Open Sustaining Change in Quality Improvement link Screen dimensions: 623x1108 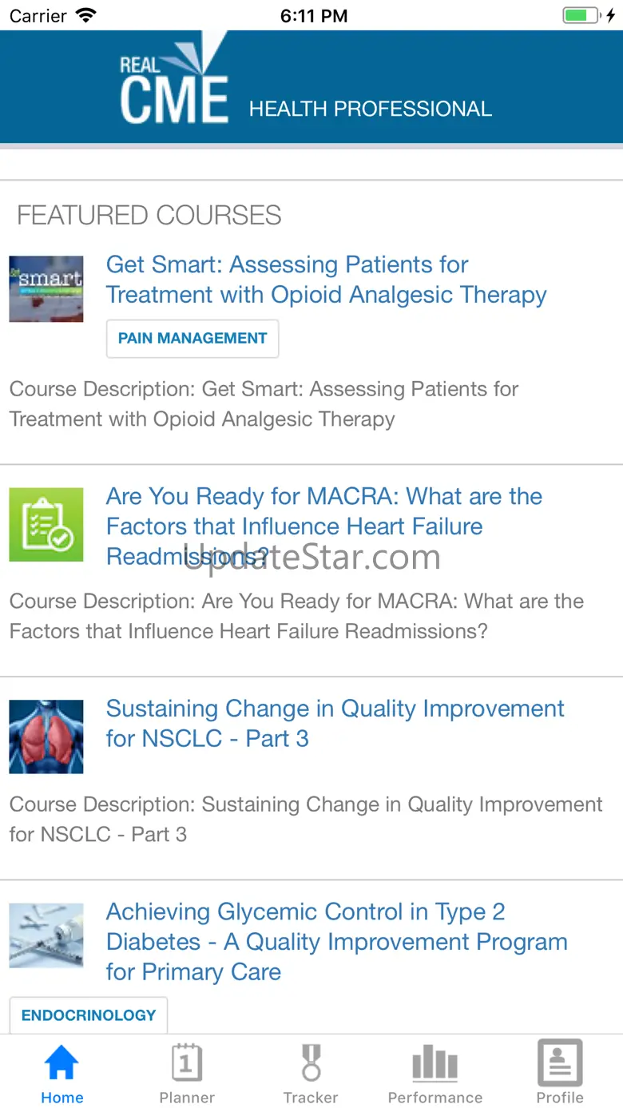pos(335,723)
